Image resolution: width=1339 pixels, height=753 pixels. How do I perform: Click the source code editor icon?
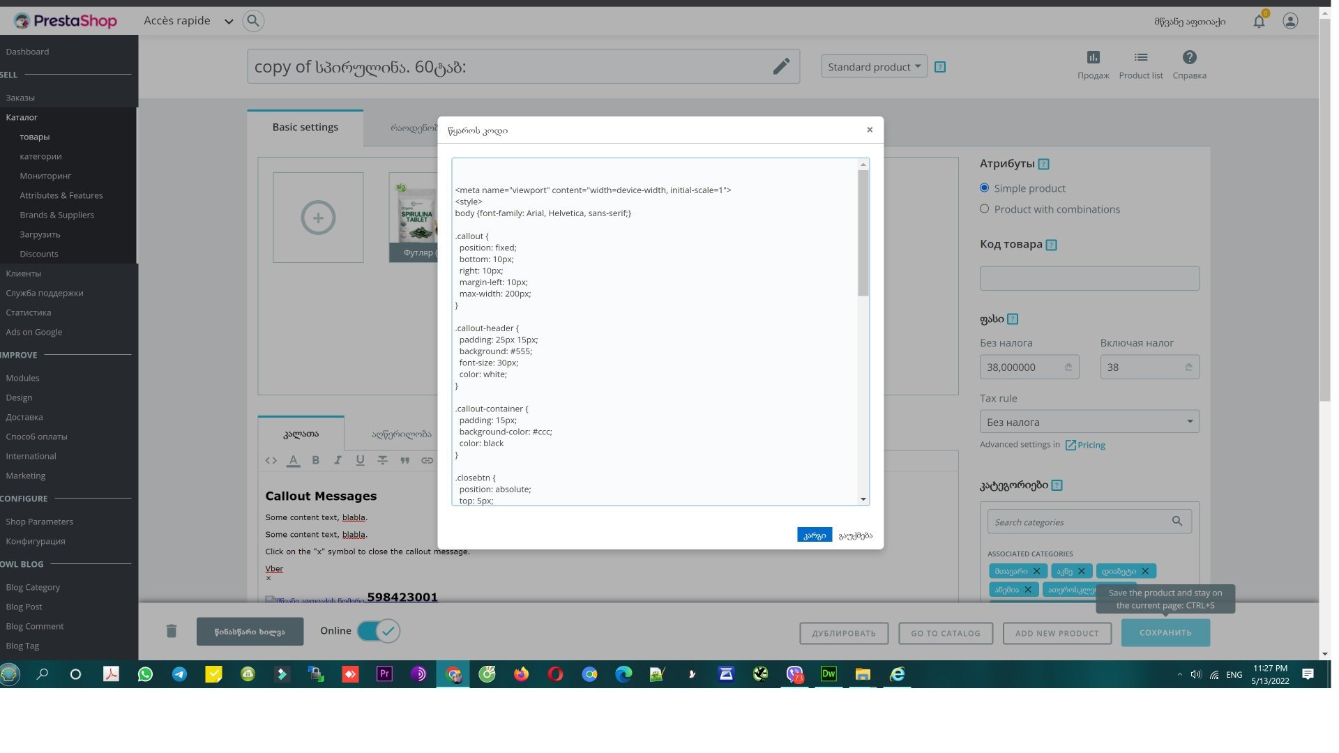271,460
